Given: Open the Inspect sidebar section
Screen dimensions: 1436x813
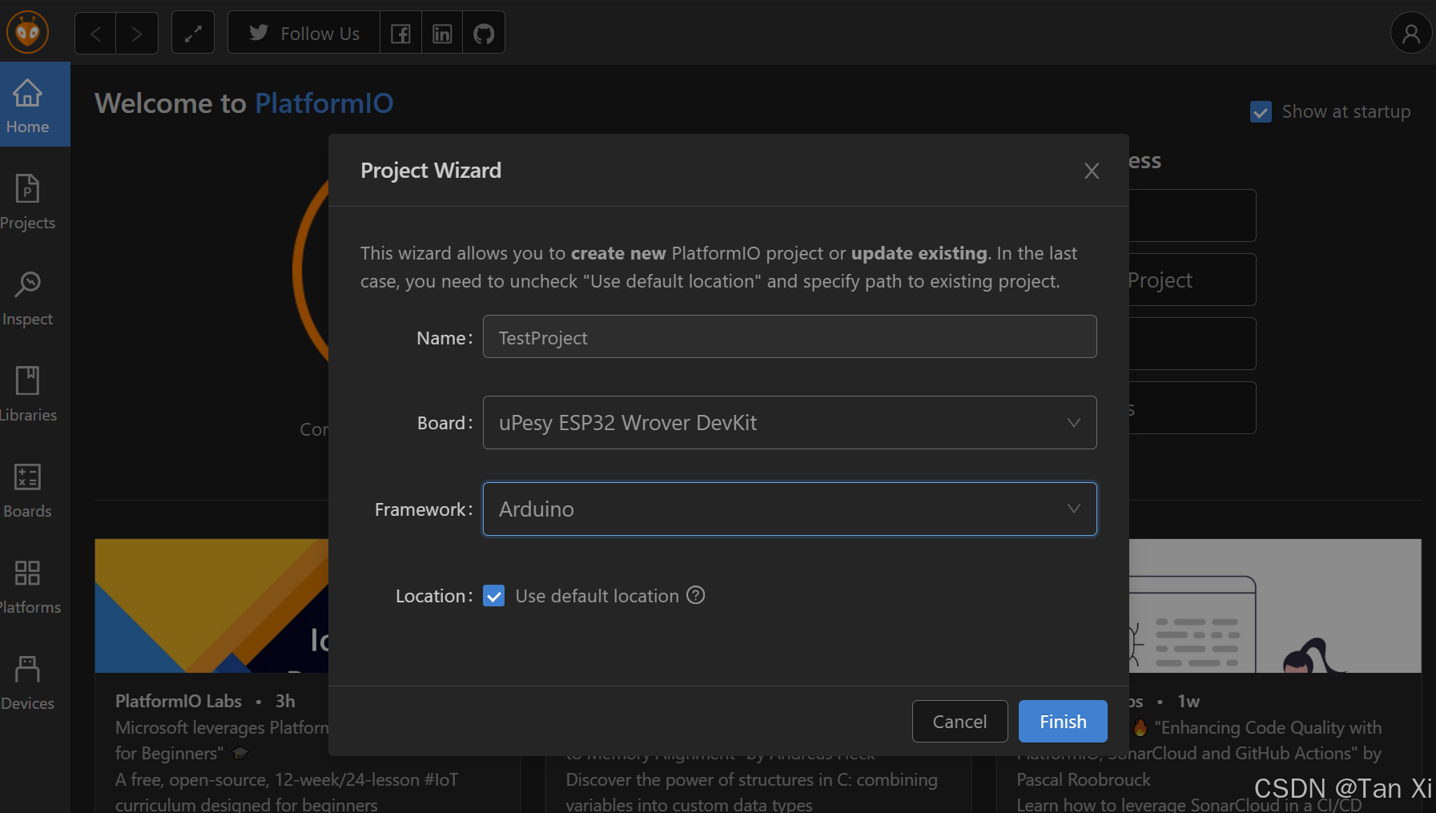Looking at the screenshot, I should (27, 298).
